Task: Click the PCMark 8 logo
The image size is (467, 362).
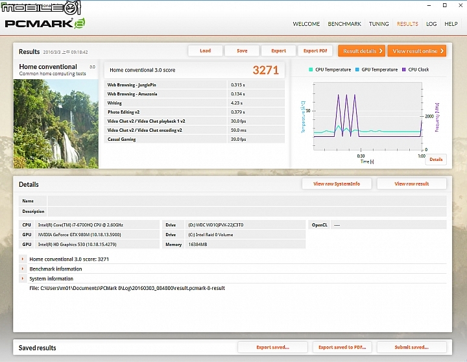Action: 45,23
